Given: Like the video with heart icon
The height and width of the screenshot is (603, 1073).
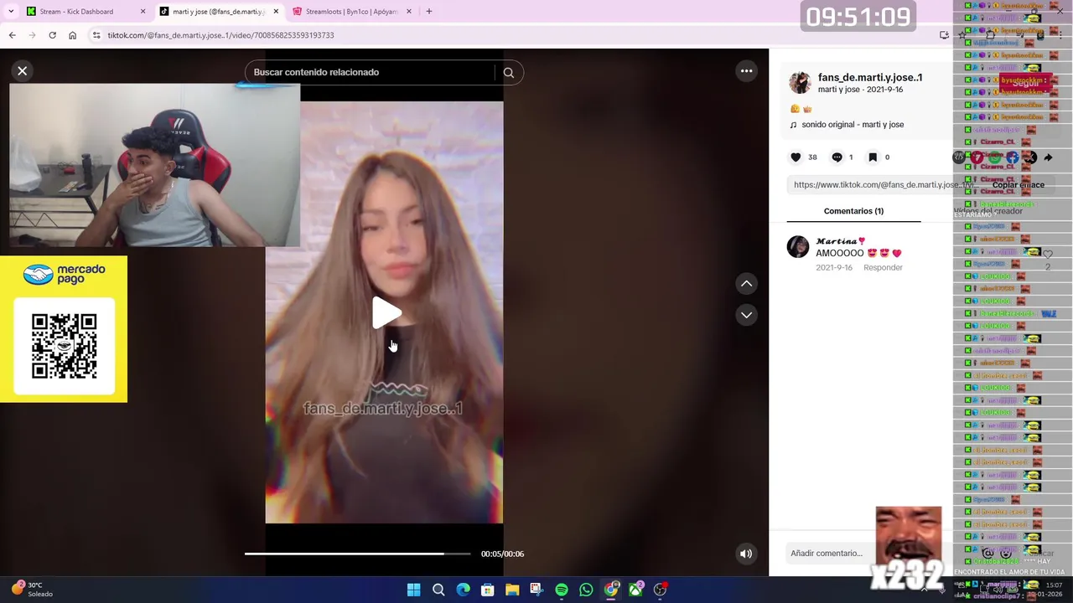Looking at the screenshot, I should [x=796, y=157].
